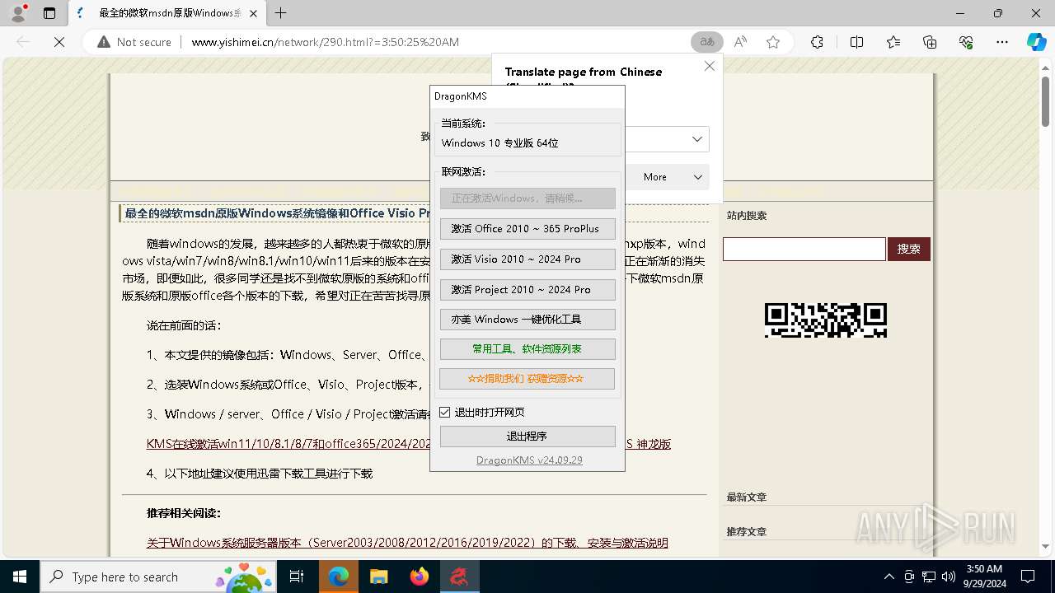Click the 推荐文章 heading

[747, 532]
